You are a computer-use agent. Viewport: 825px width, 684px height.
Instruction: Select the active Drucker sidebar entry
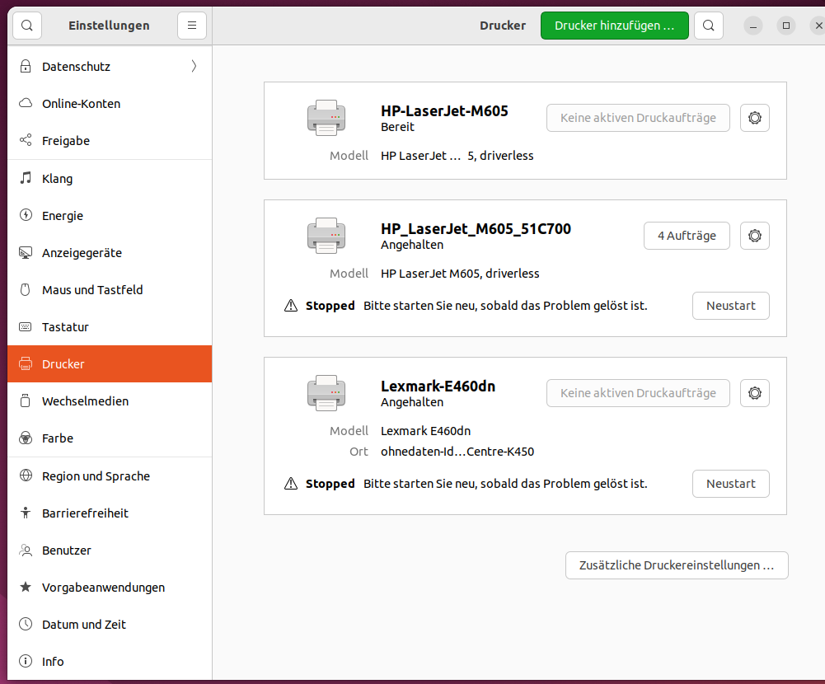(110, 364)
